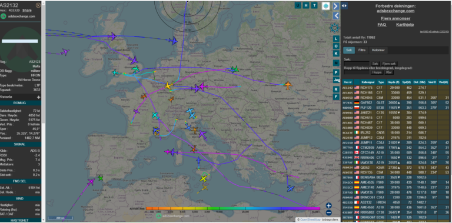Click the Fjern søk button
The width and height of the screenshot is (452, 223).
(x=389, y=64)
